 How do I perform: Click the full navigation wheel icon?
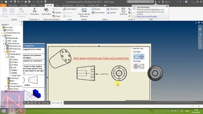click(200, 29)
